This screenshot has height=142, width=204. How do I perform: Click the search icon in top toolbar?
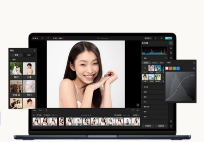48,38
